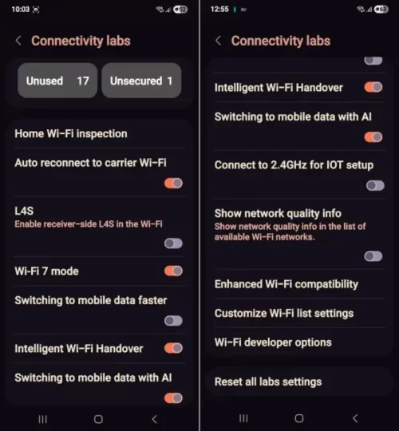Tap home button on right phone navigation bar
The image size is (399, 431).
299,418
